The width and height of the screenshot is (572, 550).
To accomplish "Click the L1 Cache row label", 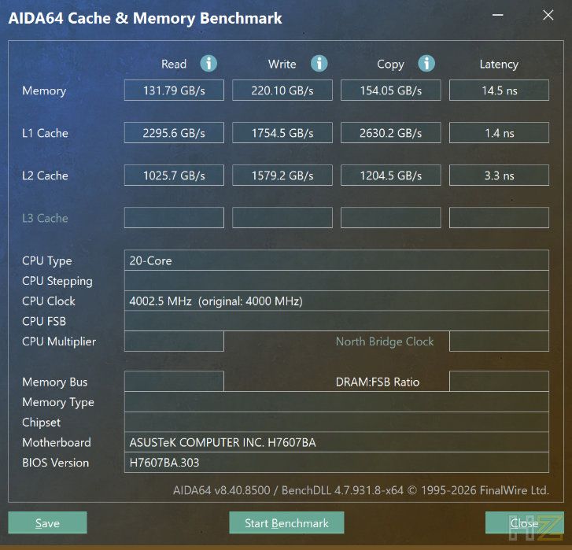I will pos(45,133).
